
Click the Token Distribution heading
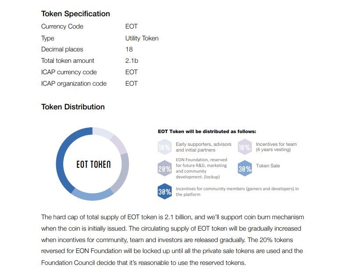click(73, 107)
